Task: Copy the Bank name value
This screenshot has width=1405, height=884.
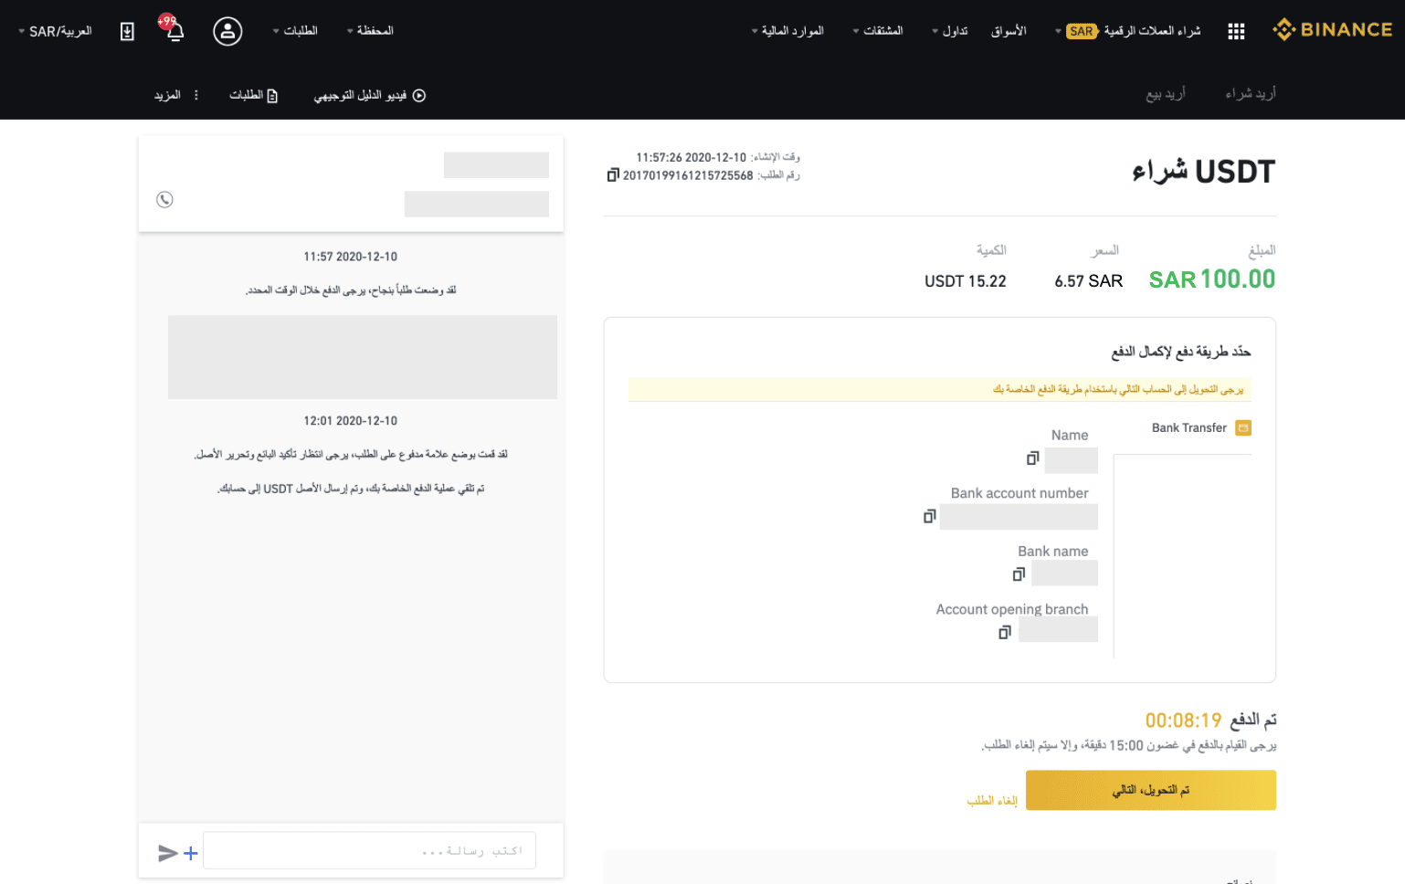Action: click(1019, 574)
